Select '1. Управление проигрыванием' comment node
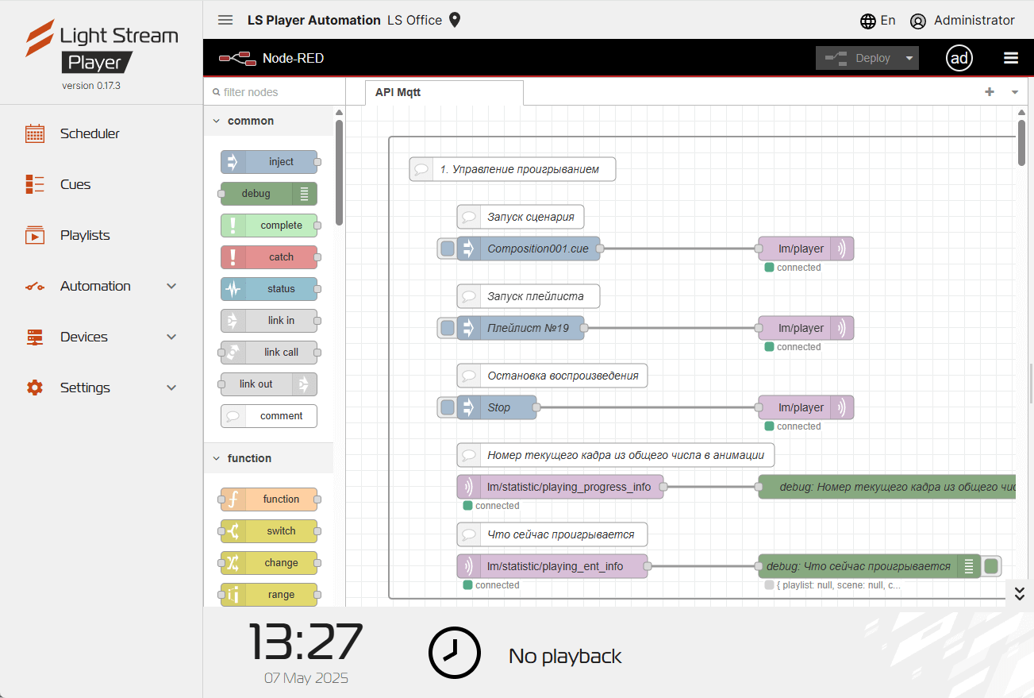Screen dimensions: 1034x698 pos(513,169)
